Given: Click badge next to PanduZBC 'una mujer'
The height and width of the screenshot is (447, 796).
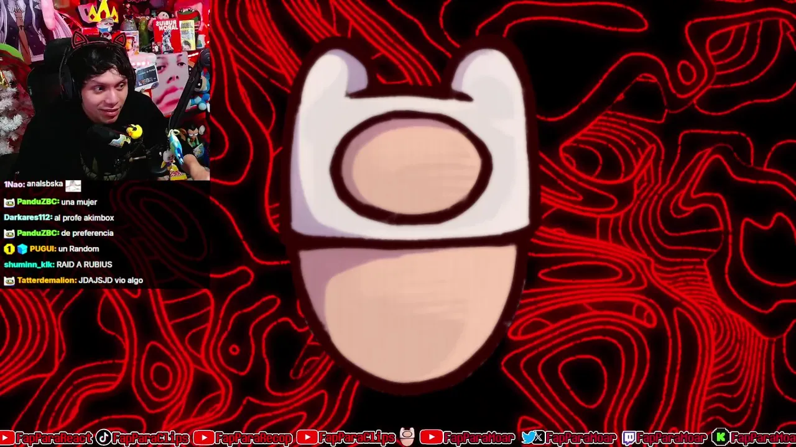Looking at the screenshot, I should 9,202.
